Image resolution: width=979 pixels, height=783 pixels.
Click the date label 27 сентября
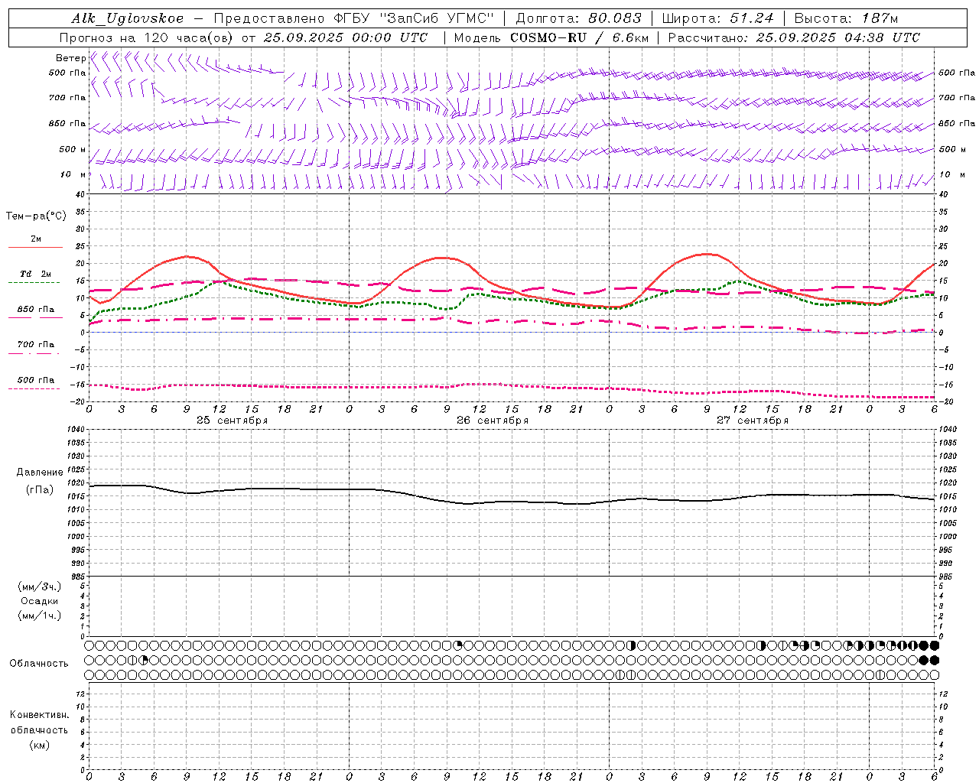pos(753,421)
